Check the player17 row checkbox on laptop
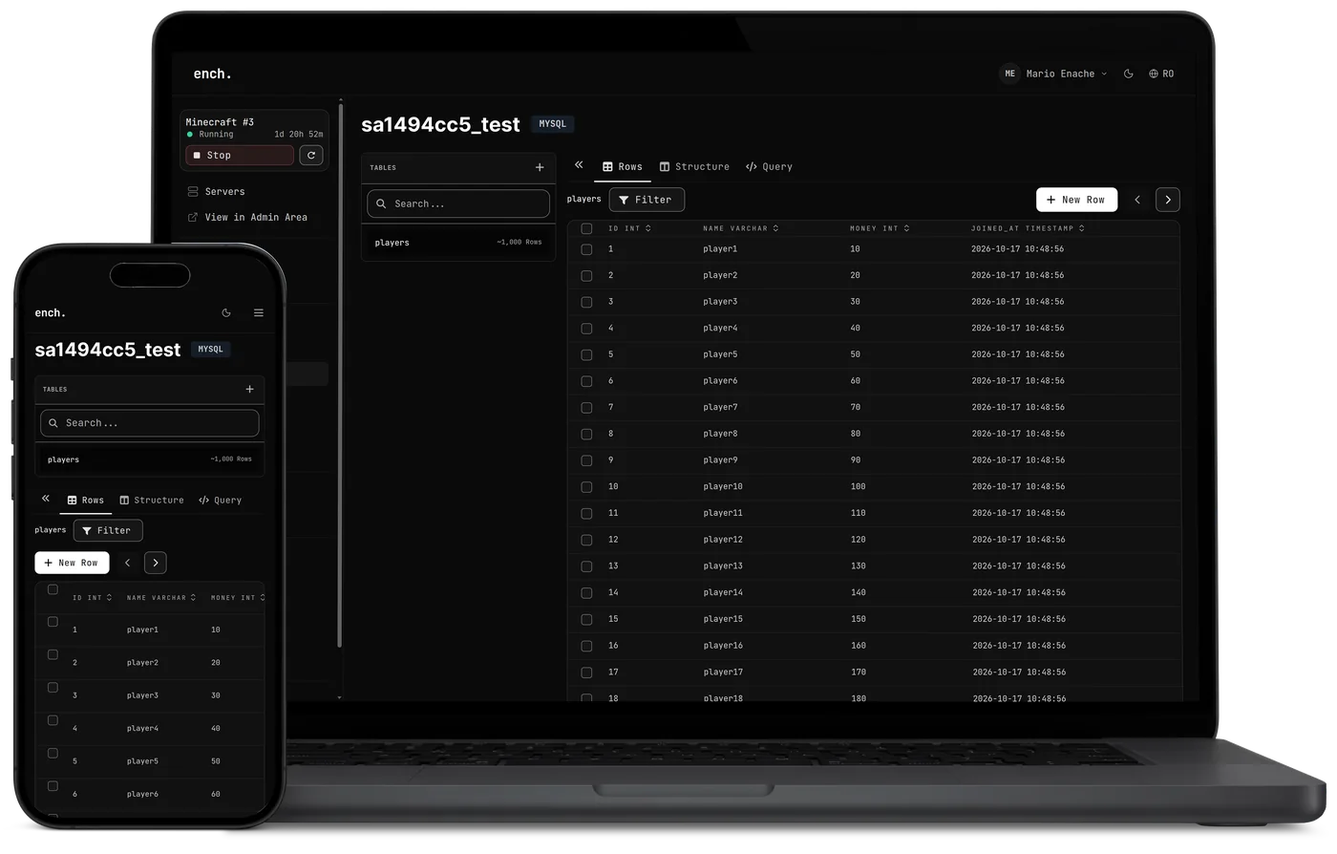The height and width of the screenshot is (854, 1337). (586, 673)
